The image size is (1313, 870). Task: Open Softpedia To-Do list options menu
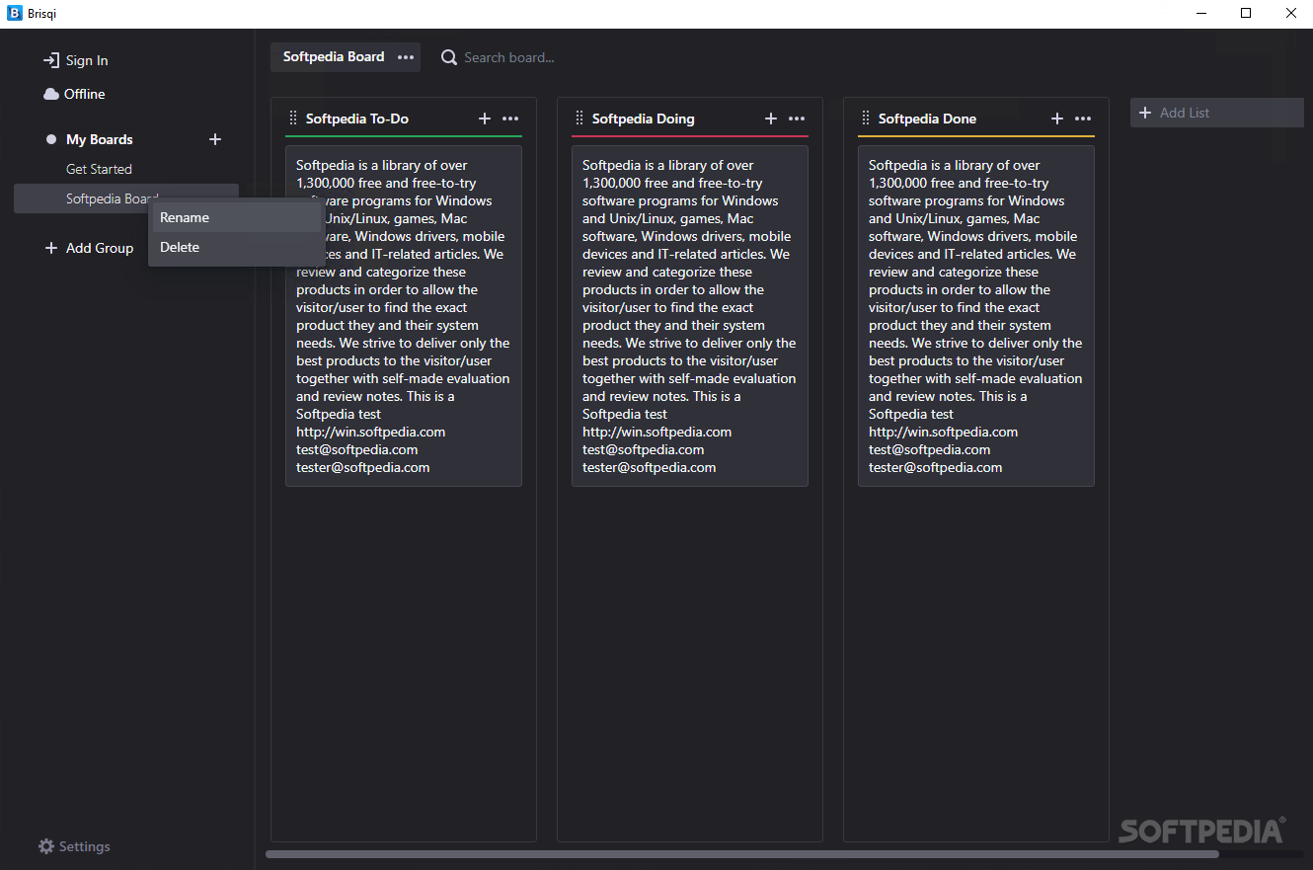click(510, 119)
